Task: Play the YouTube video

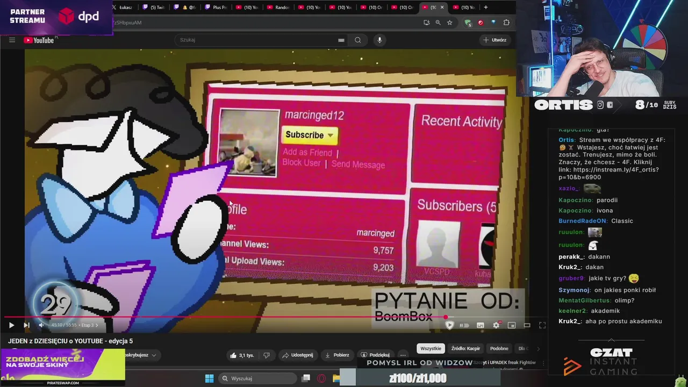Action: [x=11, y=325]
